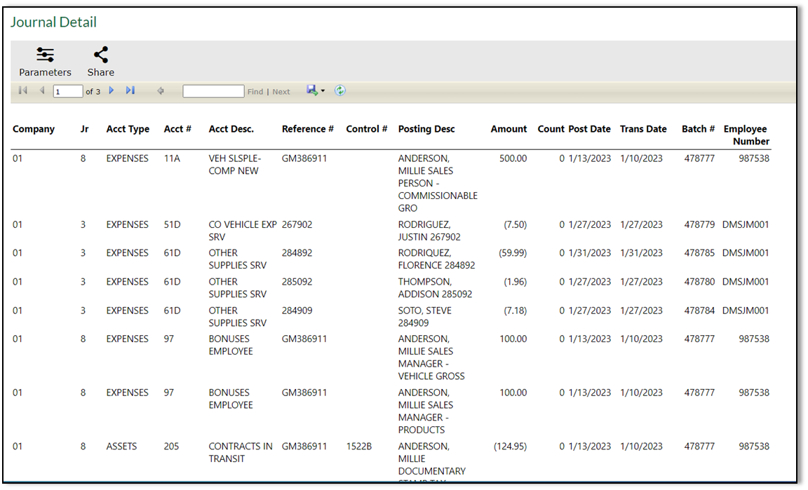The image size is (808, 490).
Task: Open the Parameters panel
Action: [x=45, y=62]
